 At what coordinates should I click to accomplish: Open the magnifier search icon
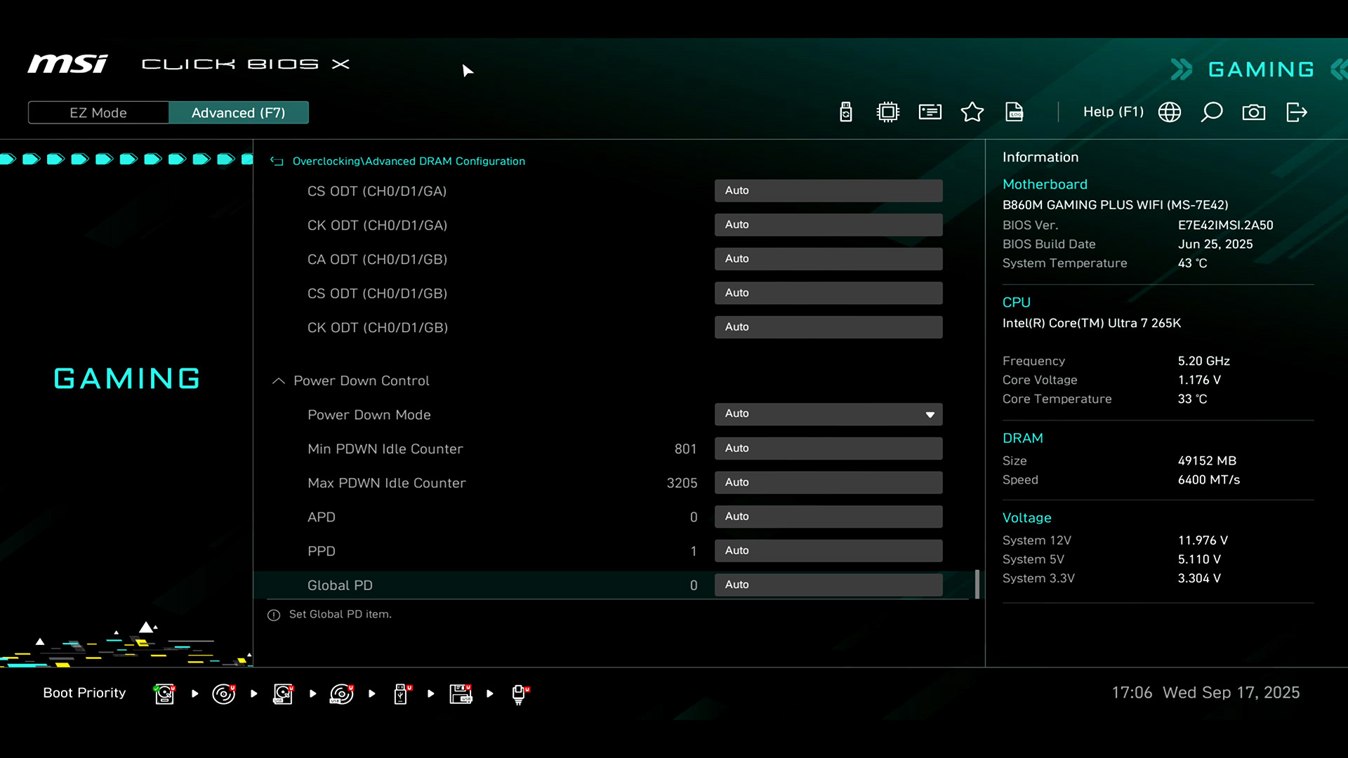coord(1211,112)
